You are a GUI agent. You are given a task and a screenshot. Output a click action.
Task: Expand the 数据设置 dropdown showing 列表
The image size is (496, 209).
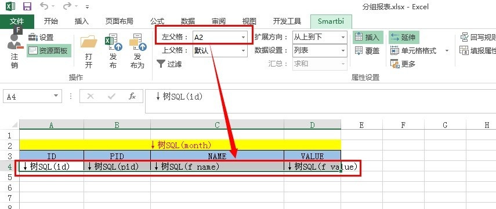click(x=343, y=50)
